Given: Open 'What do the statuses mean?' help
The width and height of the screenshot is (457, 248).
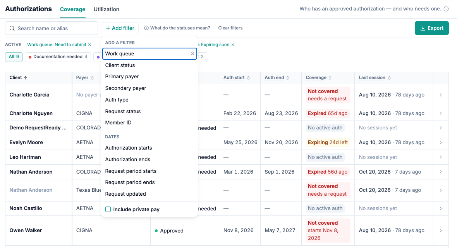Looking at the screenshot, I should click(x=177, y=28).
